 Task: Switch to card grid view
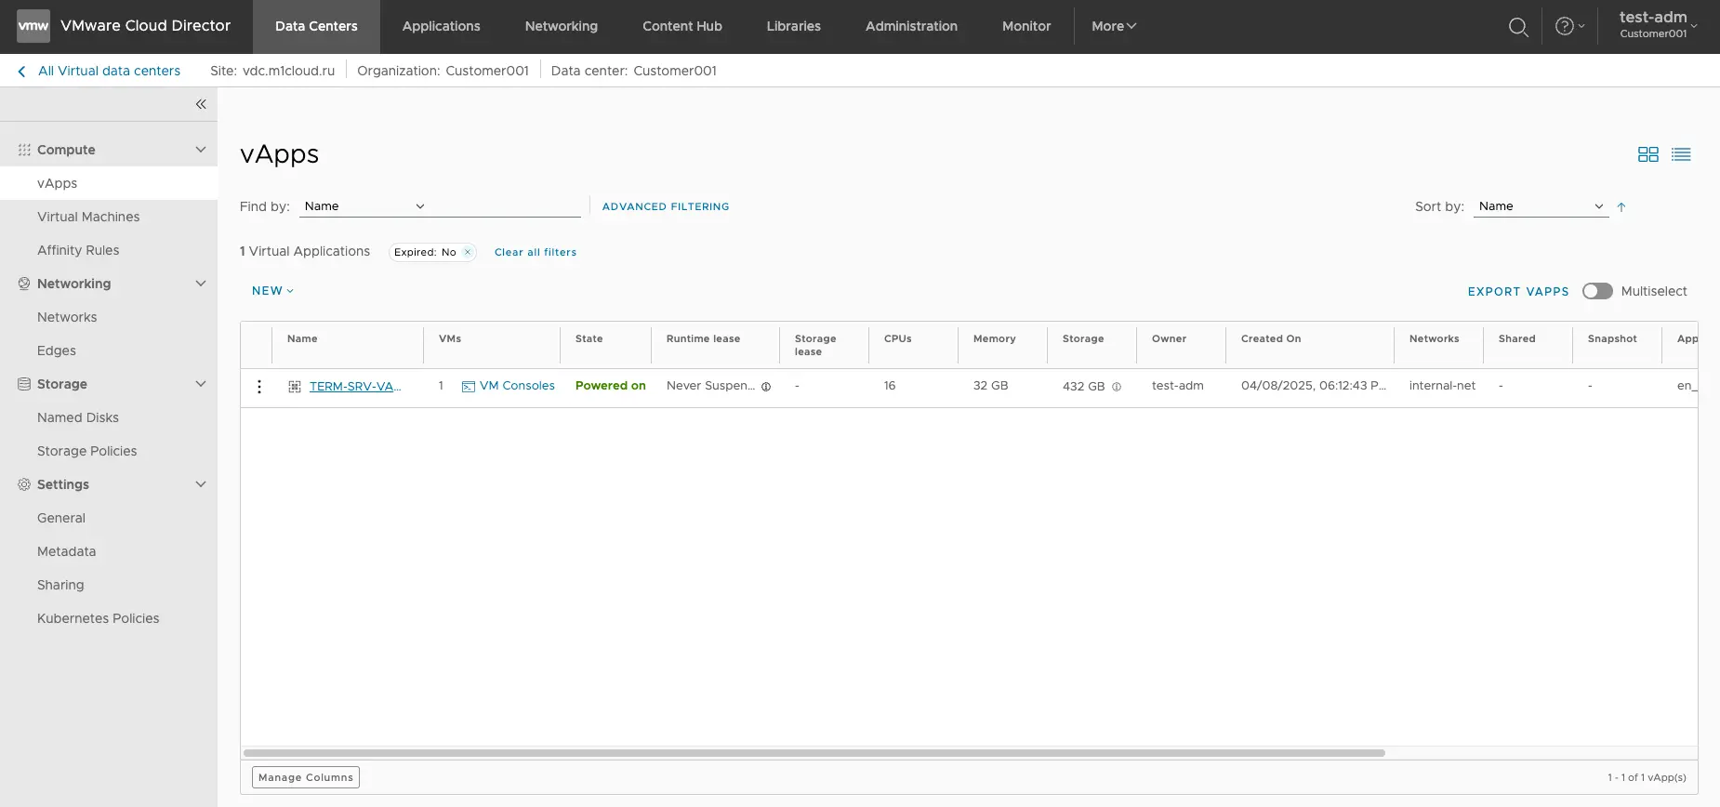pyautogui.click(x=1648, y=154)
